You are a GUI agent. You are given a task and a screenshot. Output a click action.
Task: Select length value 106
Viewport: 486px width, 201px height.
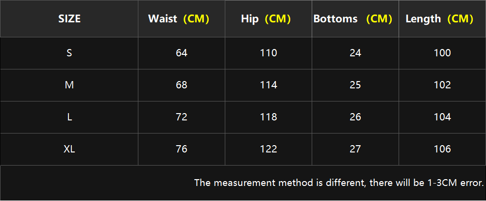pos(442,149)
